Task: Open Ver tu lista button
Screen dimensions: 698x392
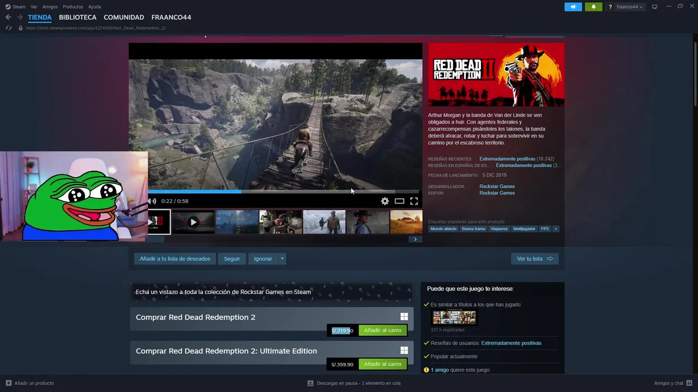Action: tap(534, 259)
